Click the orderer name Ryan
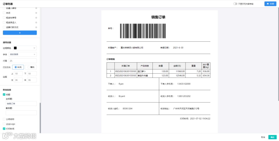Screen dimensions: 279x141 point(121,84)
